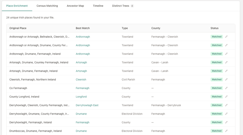Click '24 unique Irish places found' text
The image size is (243, 135).
point(30,18)
